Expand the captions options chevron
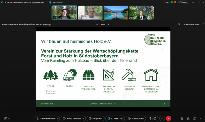The width and height of the screenshot is (205, 122). [9, 118]
